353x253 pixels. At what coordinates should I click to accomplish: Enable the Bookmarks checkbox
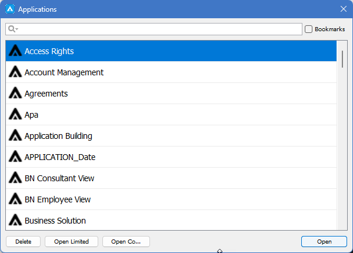[x=308, y=29]
